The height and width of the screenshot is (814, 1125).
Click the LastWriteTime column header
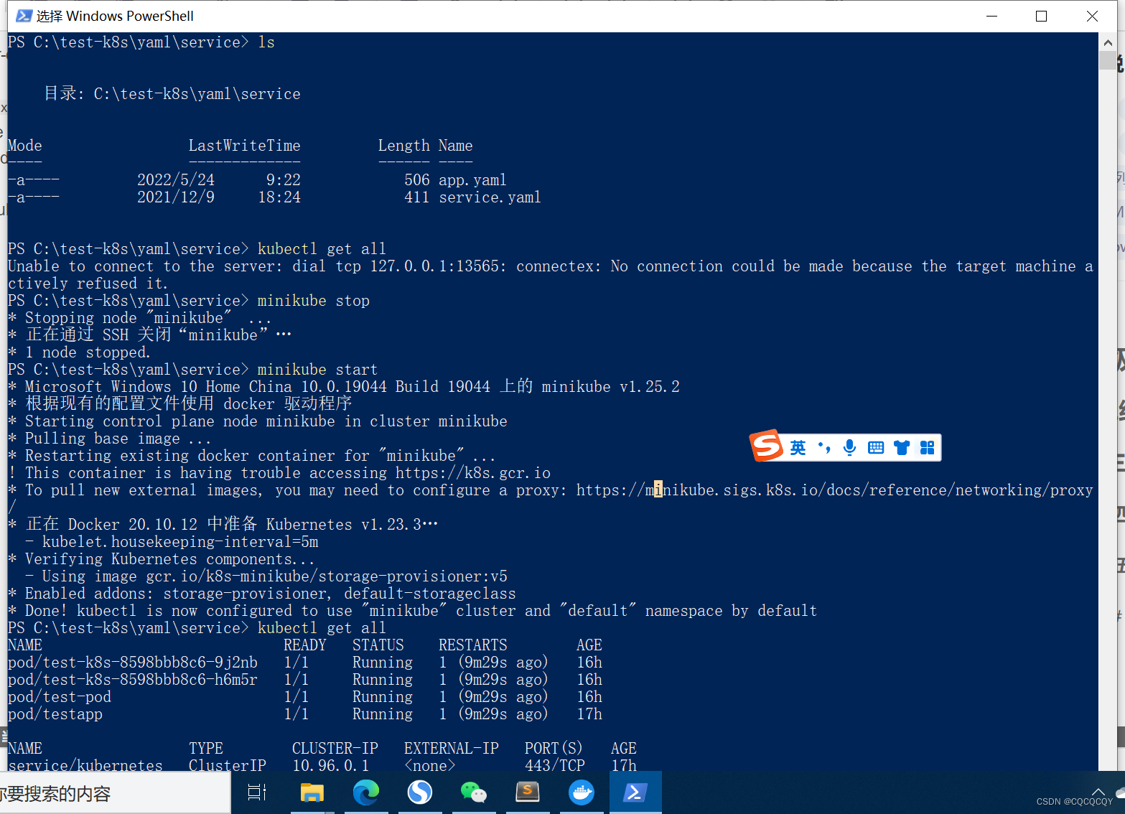pyautogui.click(x=244, y=146)
